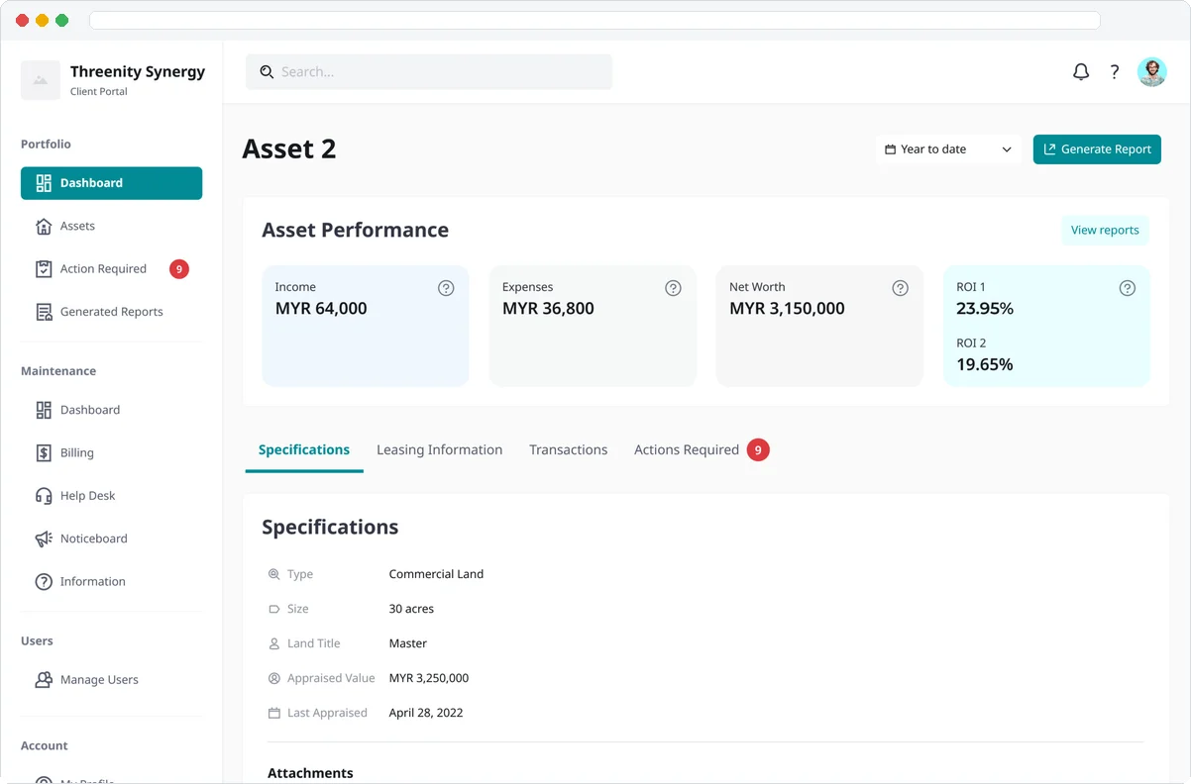The image size is (1191, 784).
Task: Open the Portfolio Dashboard menu item
Action: (x=111, y=183)
